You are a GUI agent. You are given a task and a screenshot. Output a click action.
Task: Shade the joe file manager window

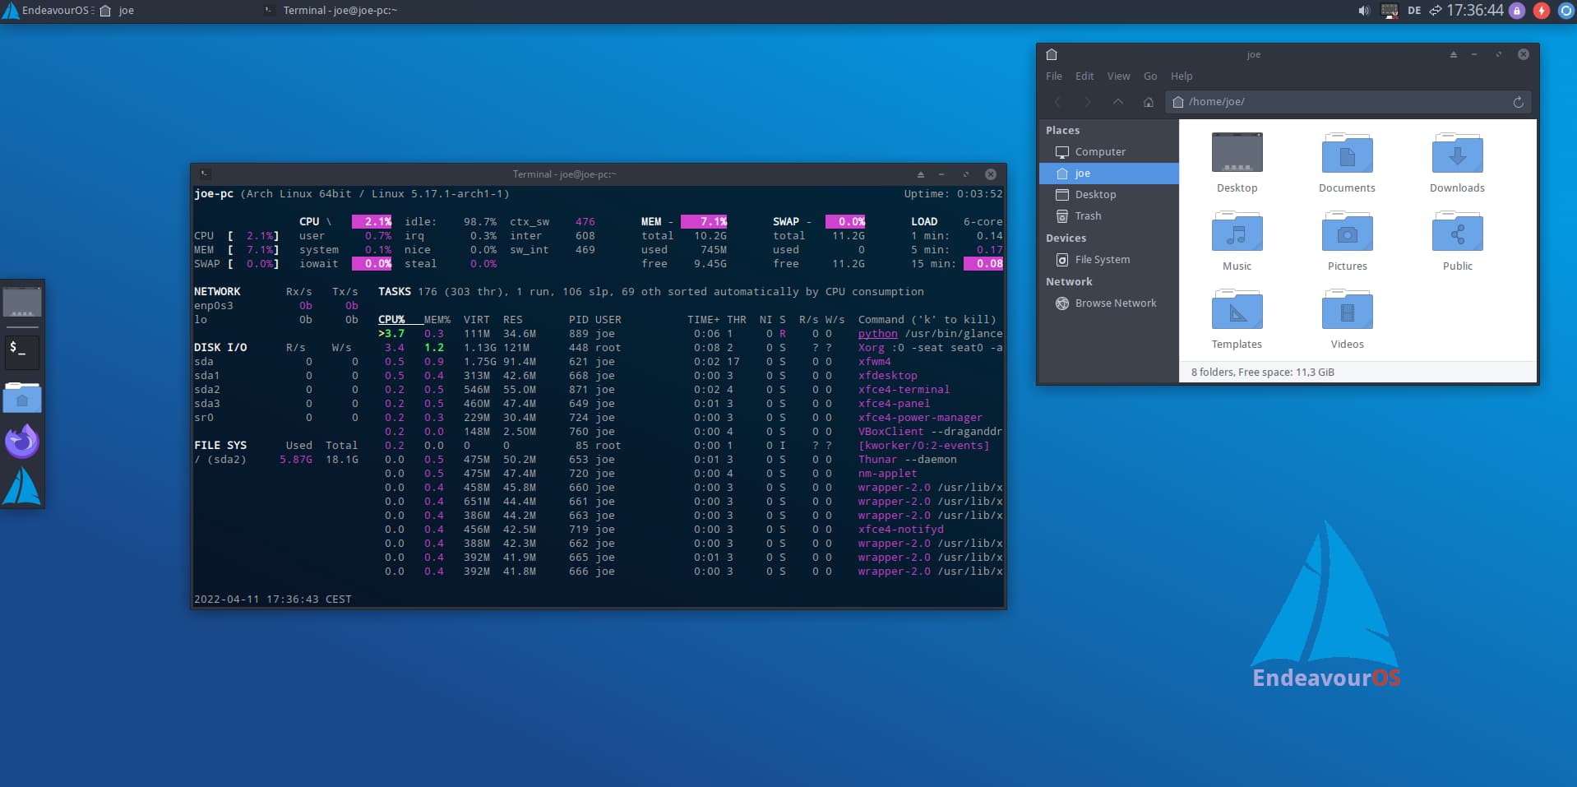[1453, 54]
